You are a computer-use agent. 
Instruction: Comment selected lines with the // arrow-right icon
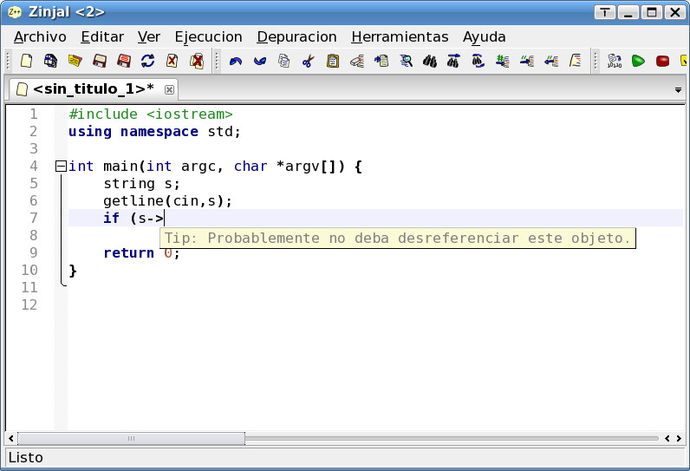pyautogui.click(x=527, y=61)
